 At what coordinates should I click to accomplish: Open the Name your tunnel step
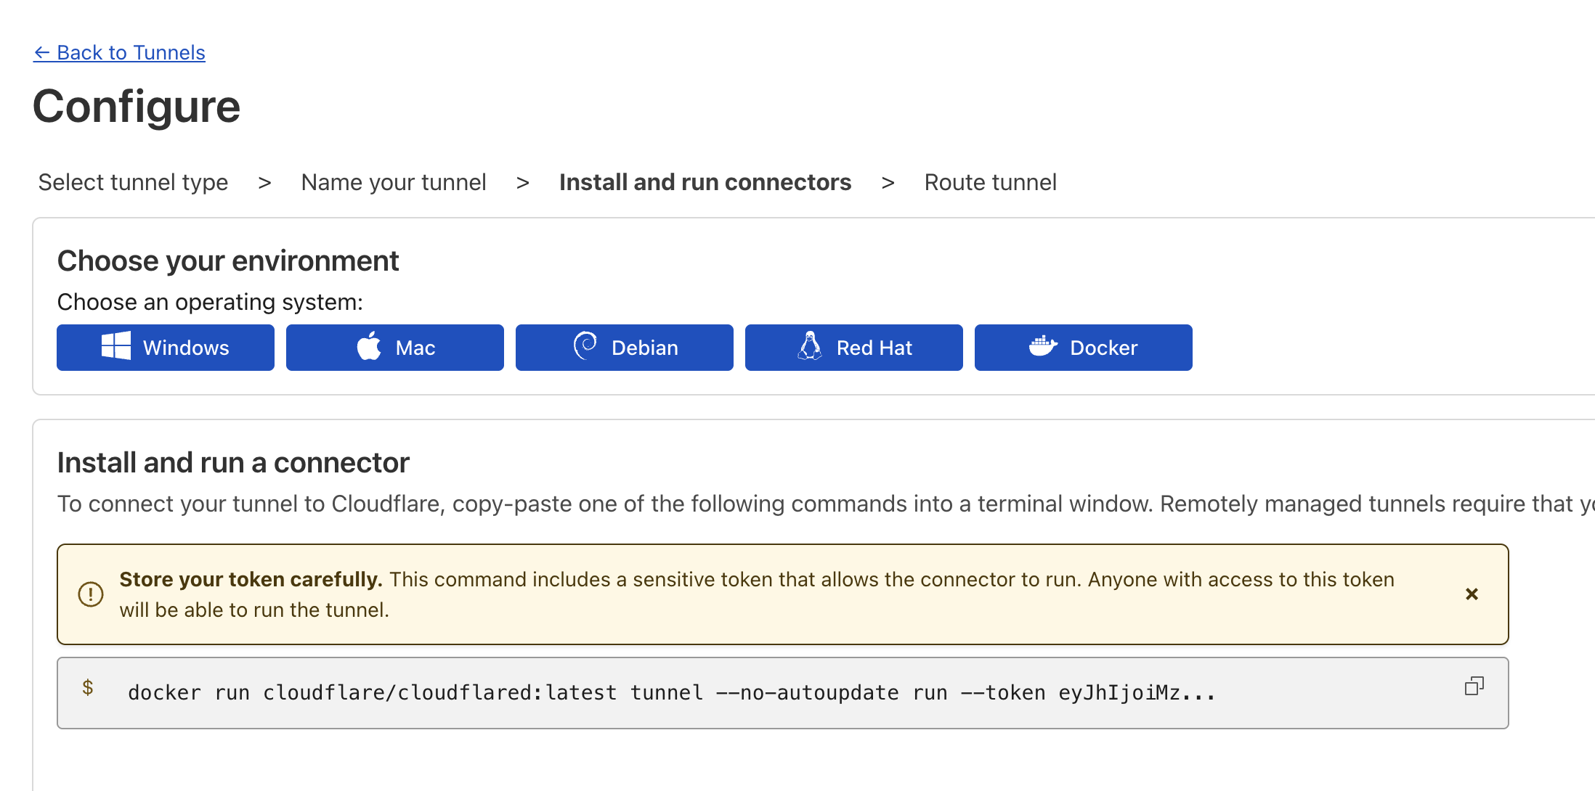click(393, 182)
